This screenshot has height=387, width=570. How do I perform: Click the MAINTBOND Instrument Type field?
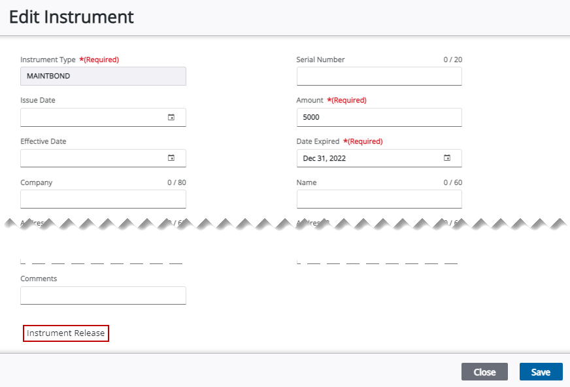tap(103, 76)
